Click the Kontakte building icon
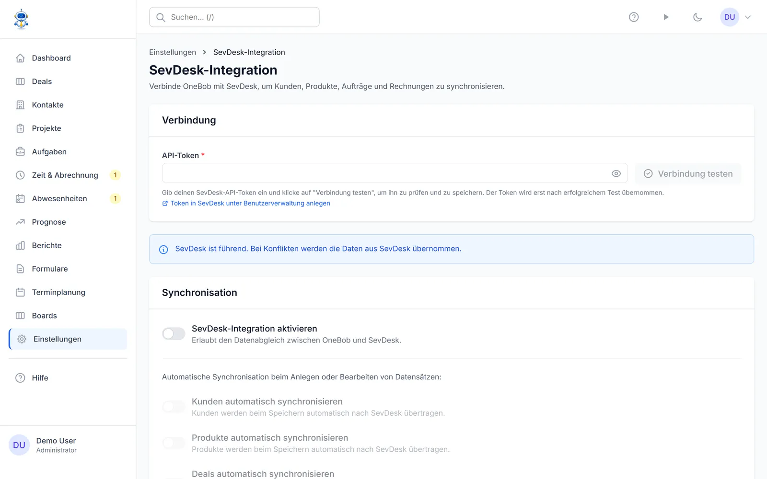Viewport: 767px width, 479px height. tap(20, 105)
